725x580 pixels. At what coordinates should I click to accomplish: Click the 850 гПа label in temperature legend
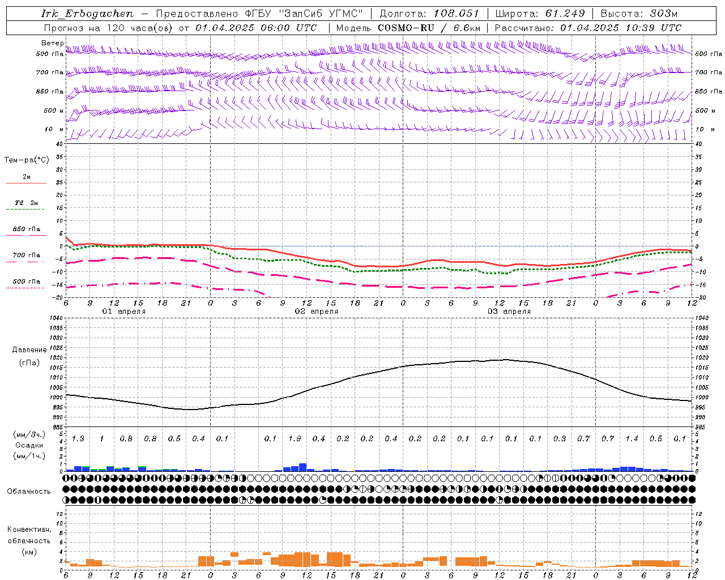click(x=27, y=229)
